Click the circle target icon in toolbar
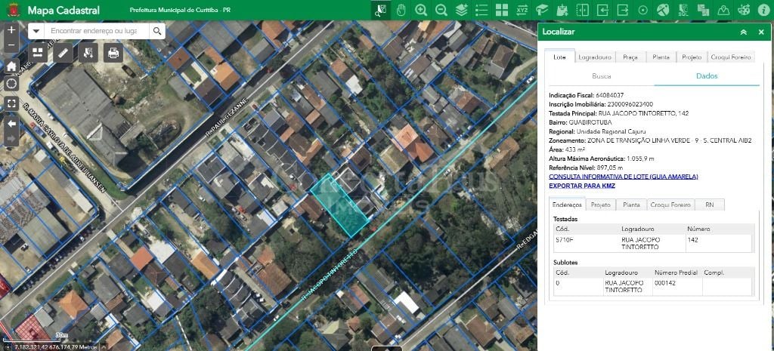 tap(642, 10)
